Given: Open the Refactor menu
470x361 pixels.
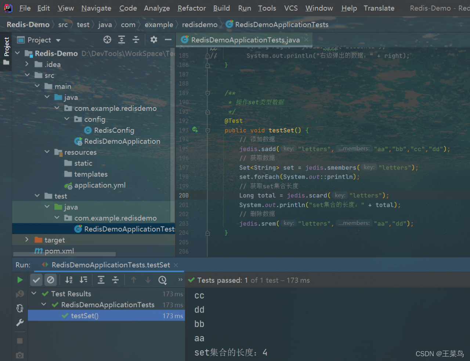Looking at the screenshot, I should tap(192, 8).
